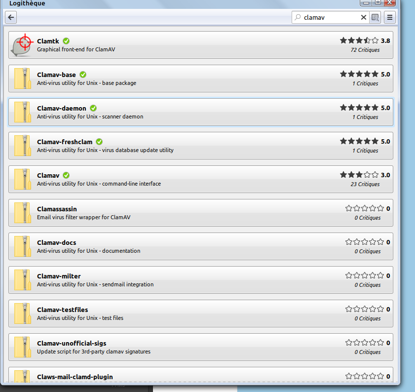The width and height of the screenshot is (415, 392).
Task: Click the Clamav-testfiles package icon
Action: (x=23, y=314)
